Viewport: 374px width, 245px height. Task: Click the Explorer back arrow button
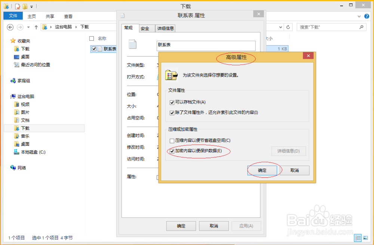tap(10, 27)
